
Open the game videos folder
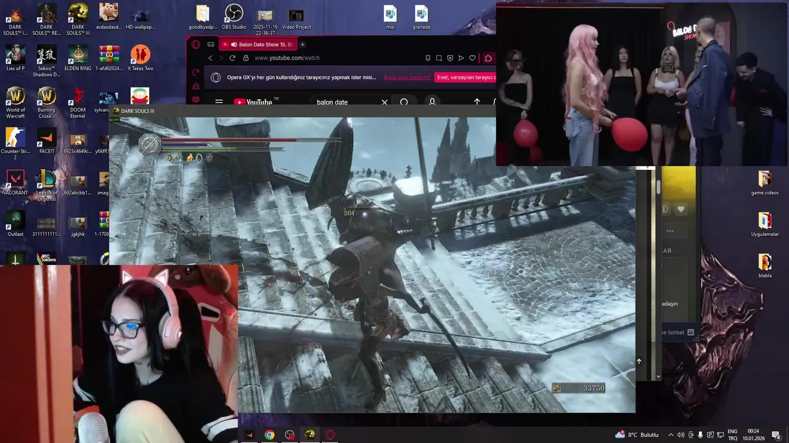click(764, 182)
